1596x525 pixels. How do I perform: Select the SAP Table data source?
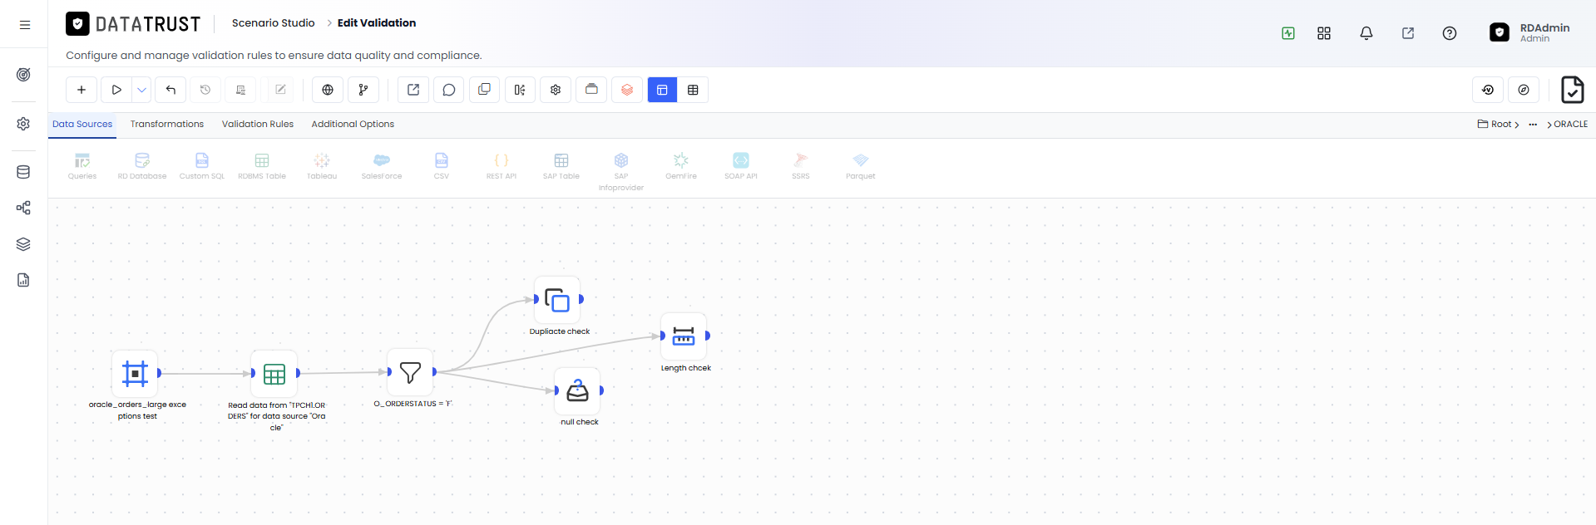pyautogui.click(x=561, y=166)
